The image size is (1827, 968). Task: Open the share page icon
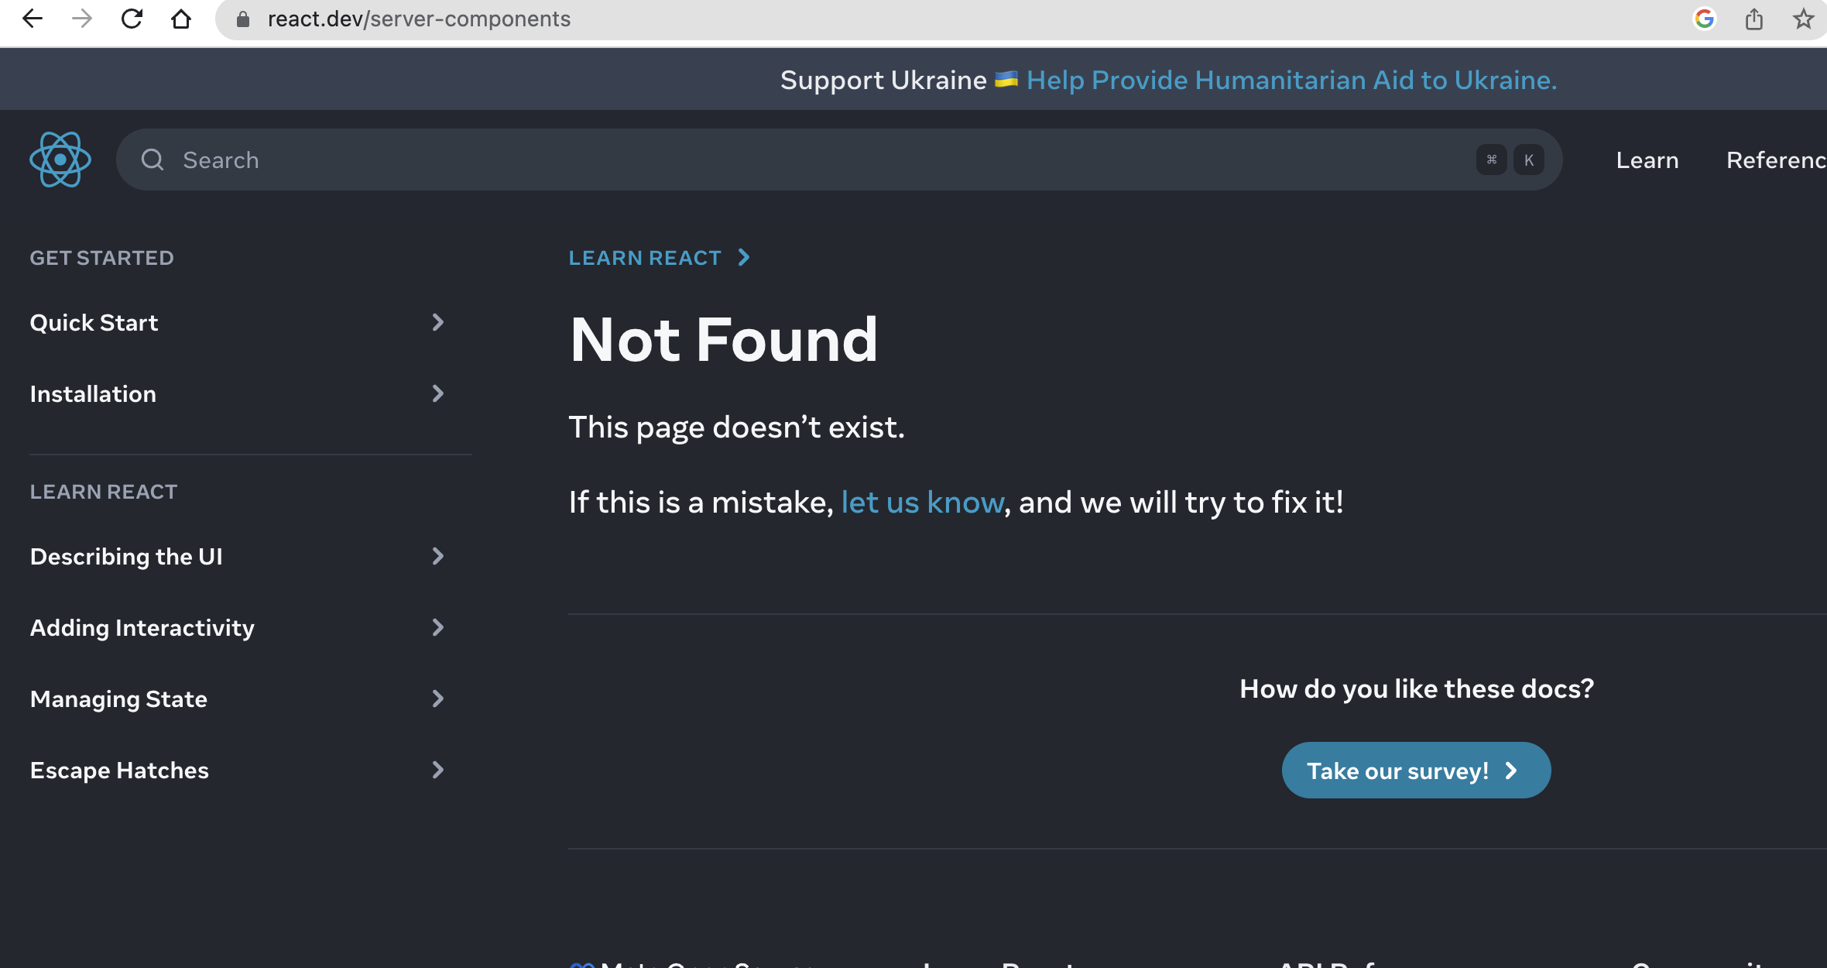tap(1754, 19)
